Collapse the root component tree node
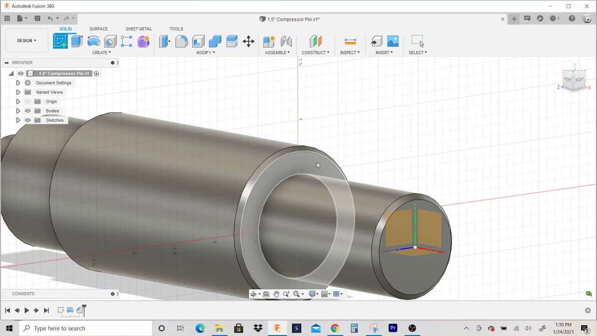This screenshot has width=597, height=336. pos(11,73)
